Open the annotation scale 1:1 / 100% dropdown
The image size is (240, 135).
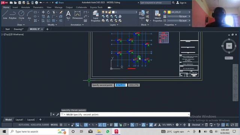click(168, 125)
